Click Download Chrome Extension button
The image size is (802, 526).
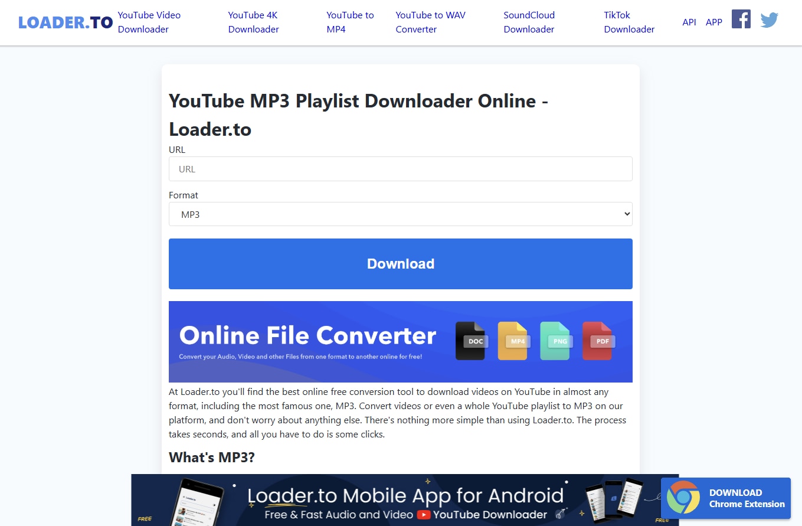click(725, 498)
